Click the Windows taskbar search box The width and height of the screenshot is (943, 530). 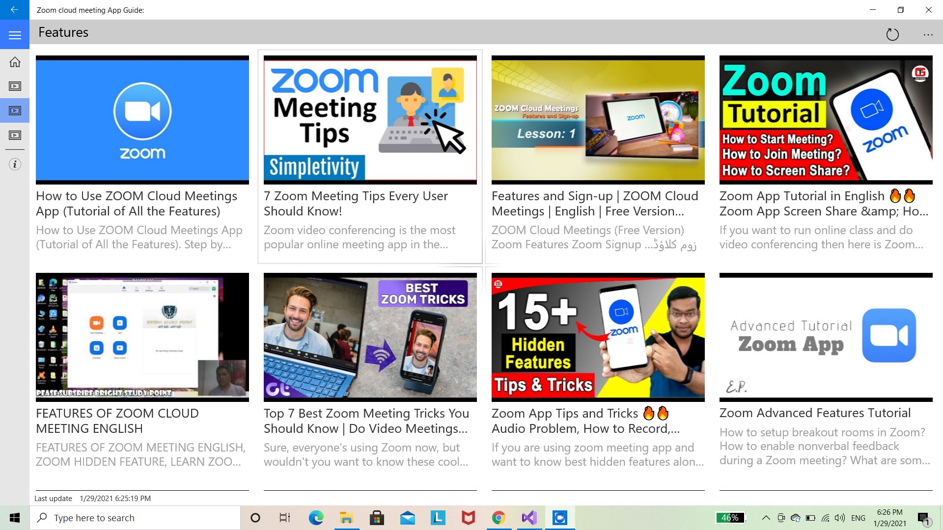coord(135,518)
